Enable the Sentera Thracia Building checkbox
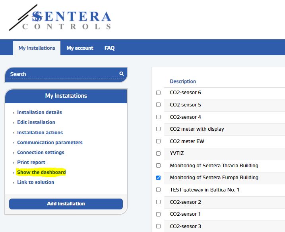Image resolution: width=285 pixels, height=232 pixels. tap(158, 166)
